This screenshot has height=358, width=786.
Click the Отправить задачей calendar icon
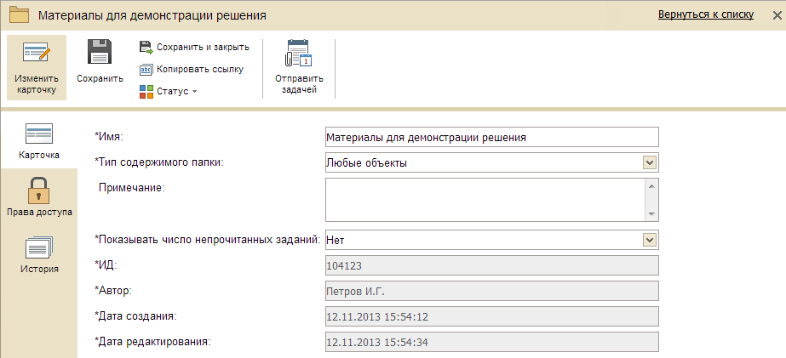tap(299, 53)
